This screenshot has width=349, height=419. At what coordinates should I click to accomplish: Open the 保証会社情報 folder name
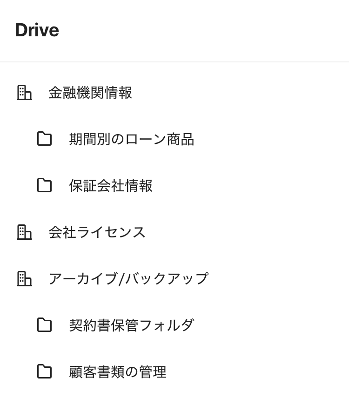click(111, 186)
